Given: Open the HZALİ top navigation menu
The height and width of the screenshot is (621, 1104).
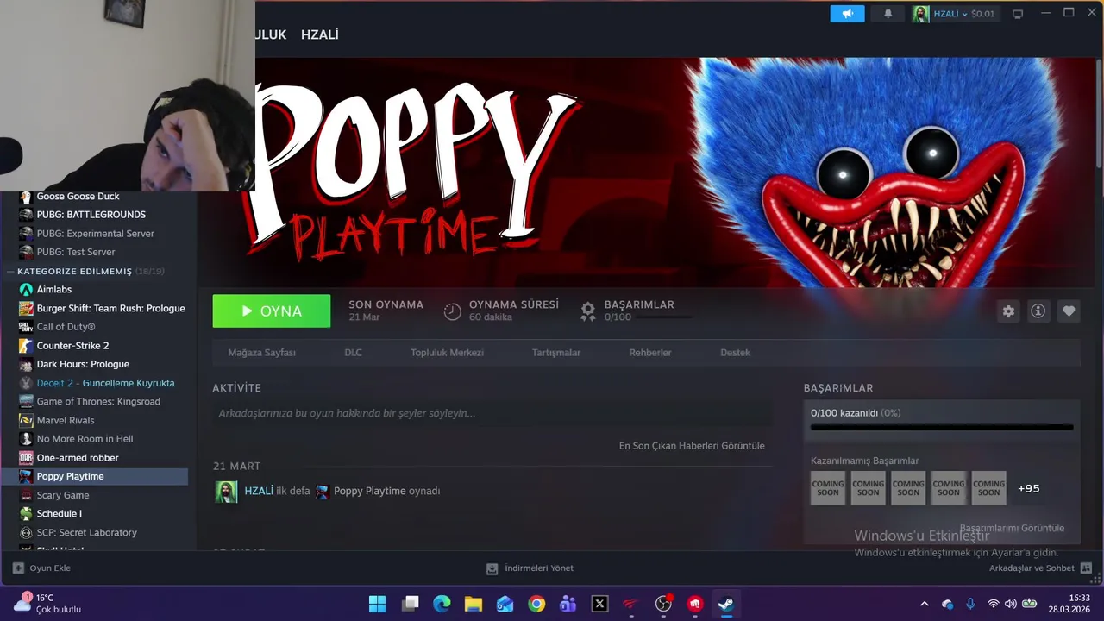Looking at the screenshot, I should pos(319,34).
